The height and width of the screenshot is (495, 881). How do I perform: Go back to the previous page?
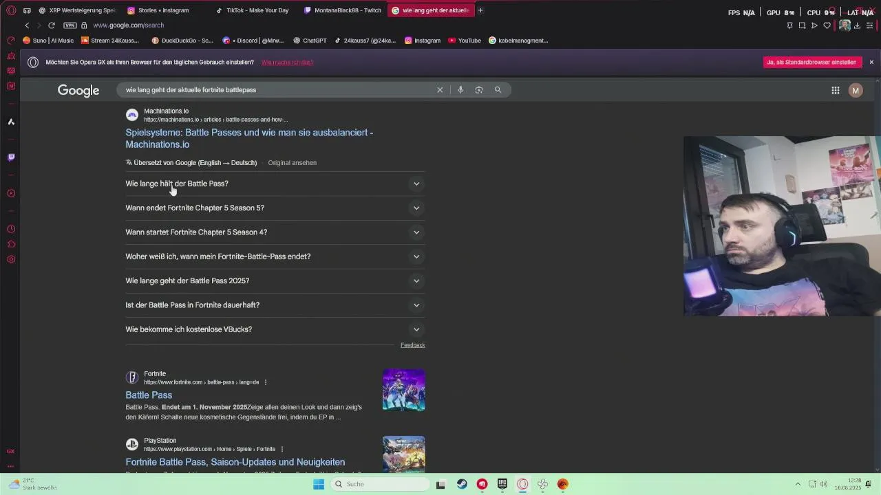27,25
